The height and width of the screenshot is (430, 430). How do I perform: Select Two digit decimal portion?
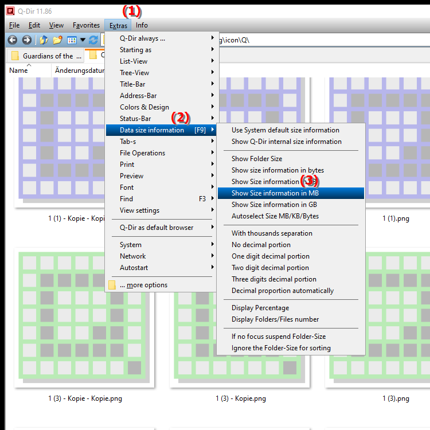[x=291, y=268]
